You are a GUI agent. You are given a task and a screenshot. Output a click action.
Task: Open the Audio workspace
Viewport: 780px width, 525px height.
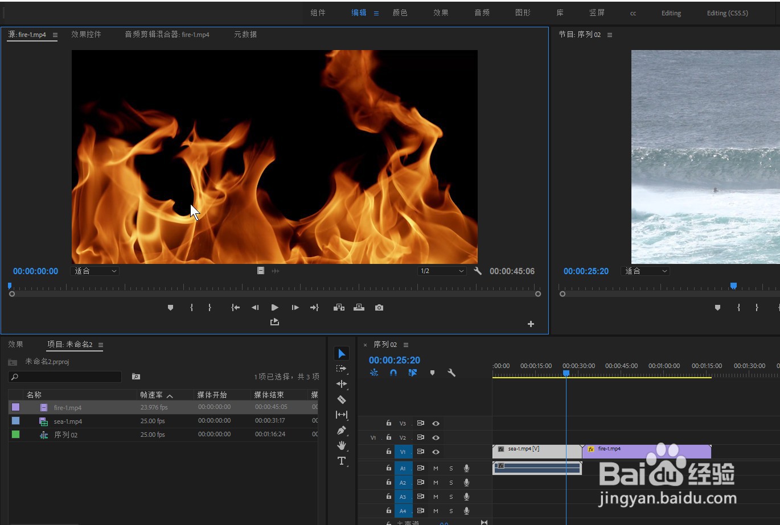pyautogui.click(x=482, y=13)
